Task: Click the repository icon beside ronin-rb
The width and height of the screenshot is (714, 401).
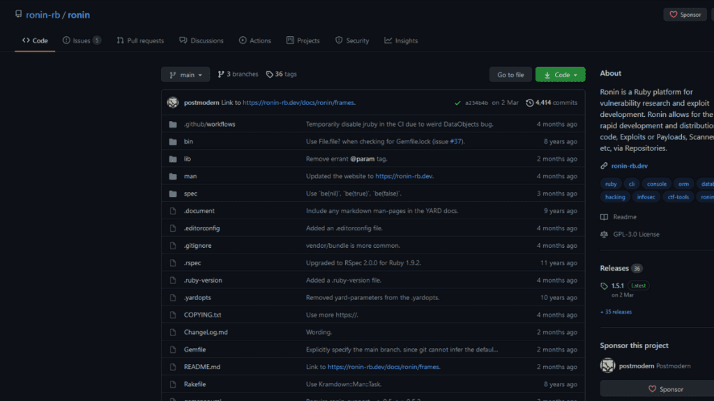Action: tap(18, 14)
